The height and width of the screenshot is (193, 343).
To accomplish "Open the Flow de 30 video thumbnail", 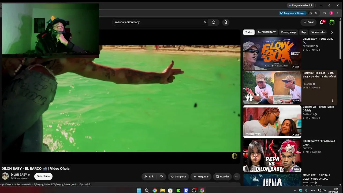I will click(x=272, y=54).
